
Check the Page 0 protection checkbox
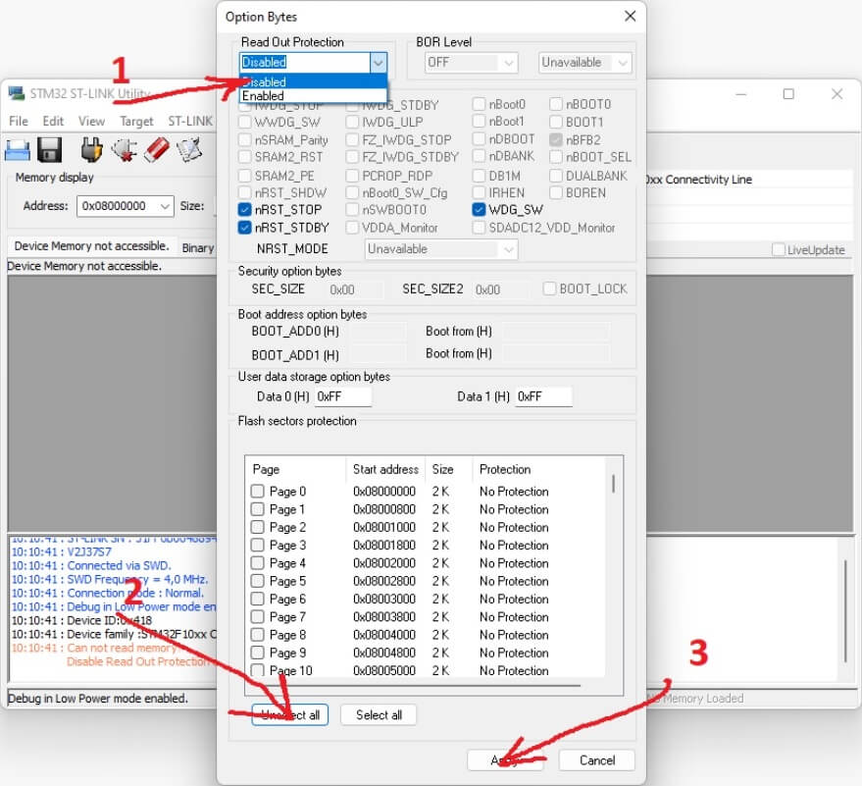(x=257, y=492)
